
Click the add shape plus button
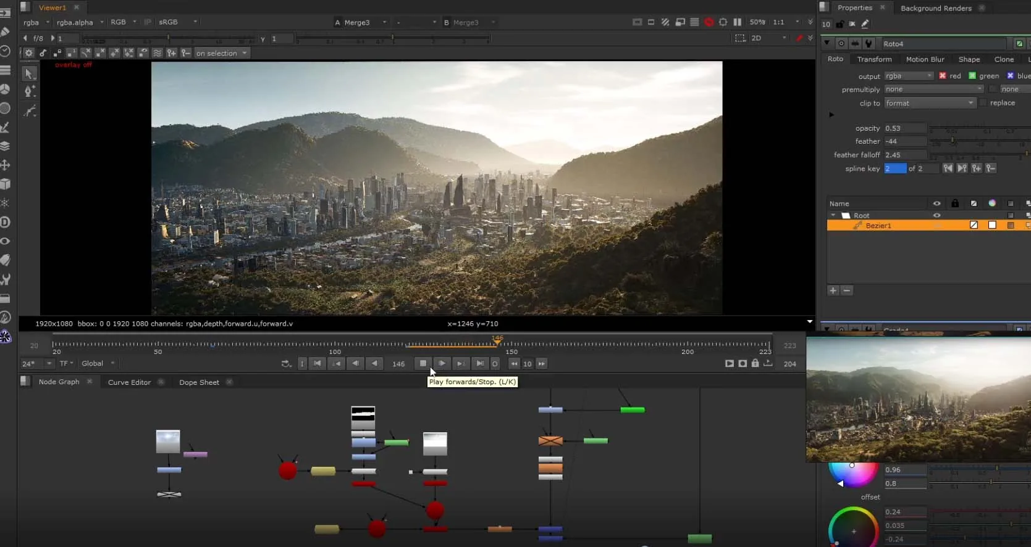pyautogui.click(x=833, y=290)
